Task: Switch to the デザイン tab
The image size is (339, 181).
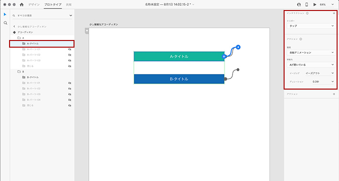Action: pos(34,5)
